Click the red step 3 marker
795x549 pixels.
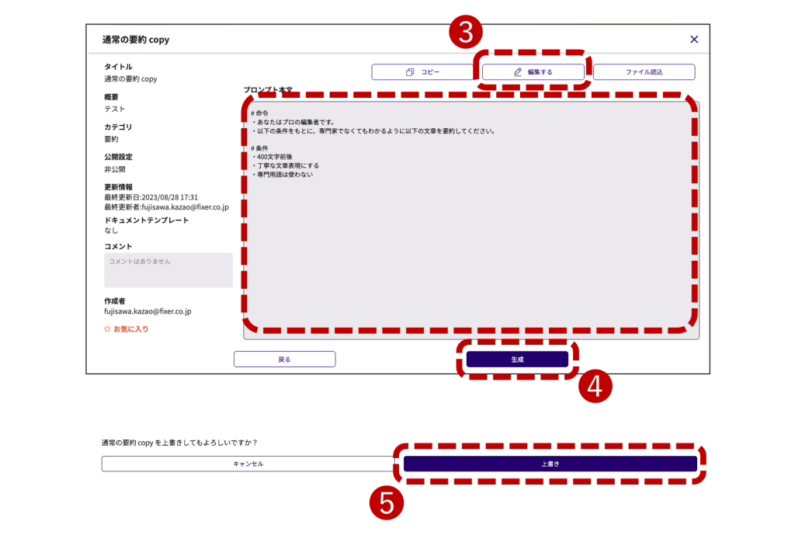pos(466,33)
